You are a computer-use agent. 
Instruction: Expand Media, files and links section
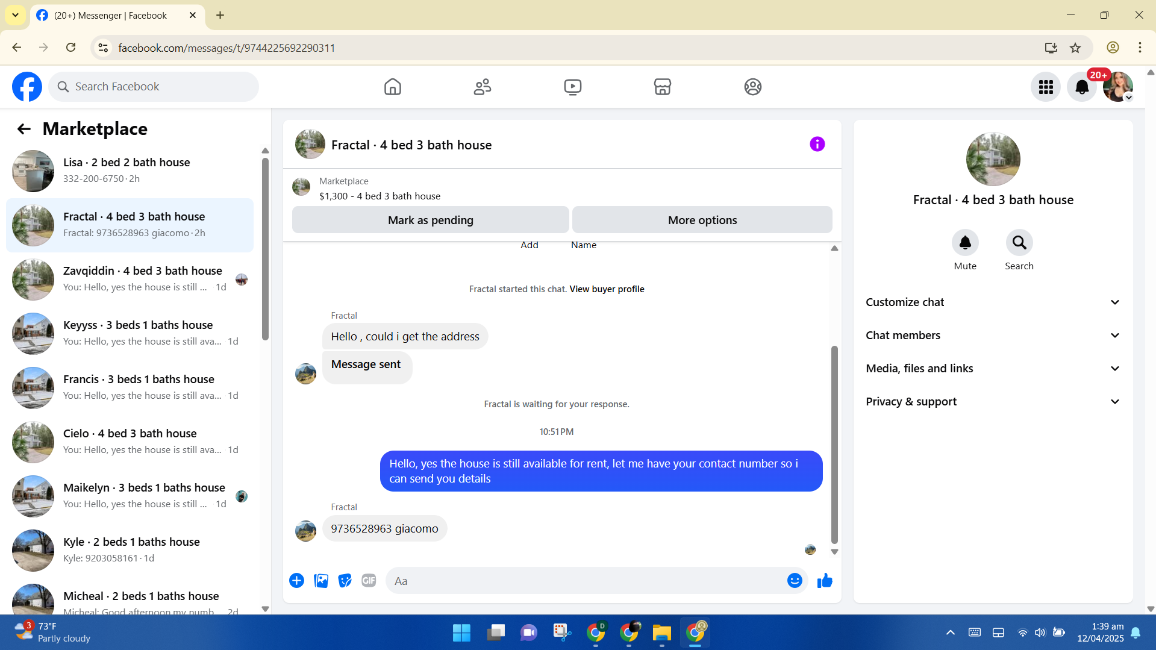click(x=993, y=369)
